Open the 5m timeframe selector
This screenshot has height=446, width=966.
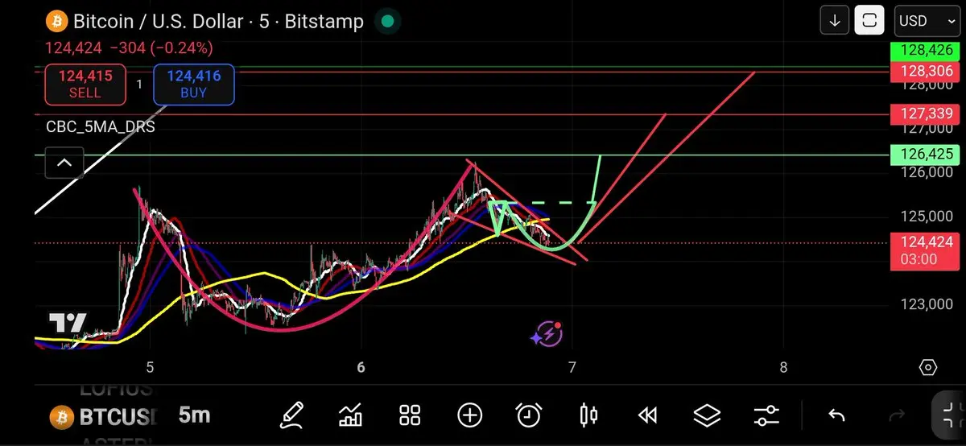click(194, 415)
